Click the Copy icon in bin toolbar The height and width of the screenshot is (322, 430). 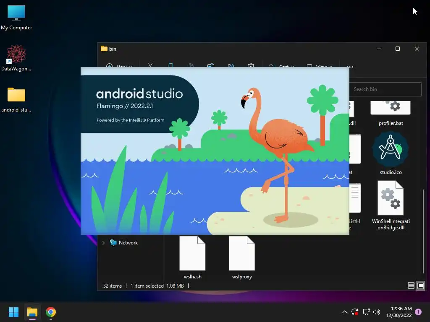pos(170,66)
